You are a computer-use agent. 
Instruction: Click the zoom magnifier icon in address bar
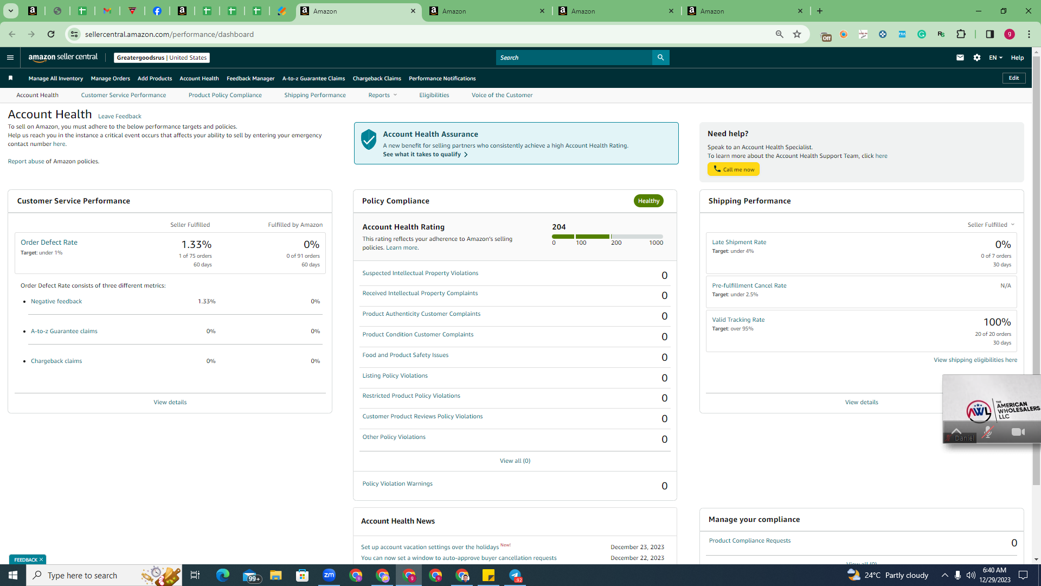click(x=780, y=34)
